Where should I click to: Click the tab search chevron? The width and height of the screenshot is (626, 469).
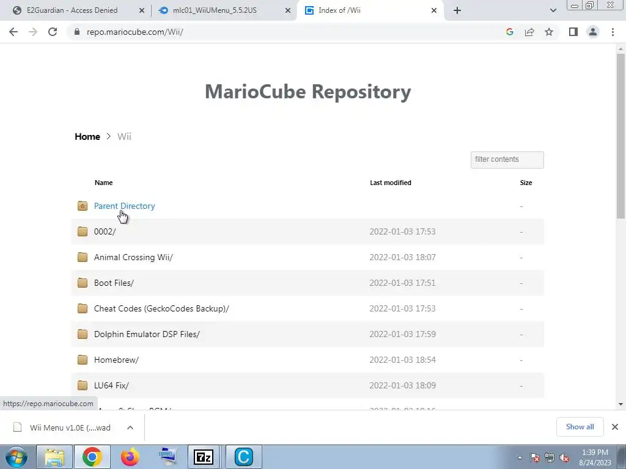[553, 10]
